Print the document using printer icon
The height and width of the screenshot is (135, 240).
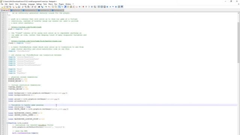point(19,7)
